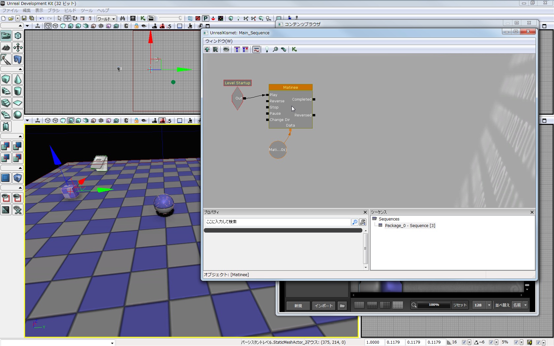Open the ビルド menu
Screen dimensions: 554x346
[70, 11]
